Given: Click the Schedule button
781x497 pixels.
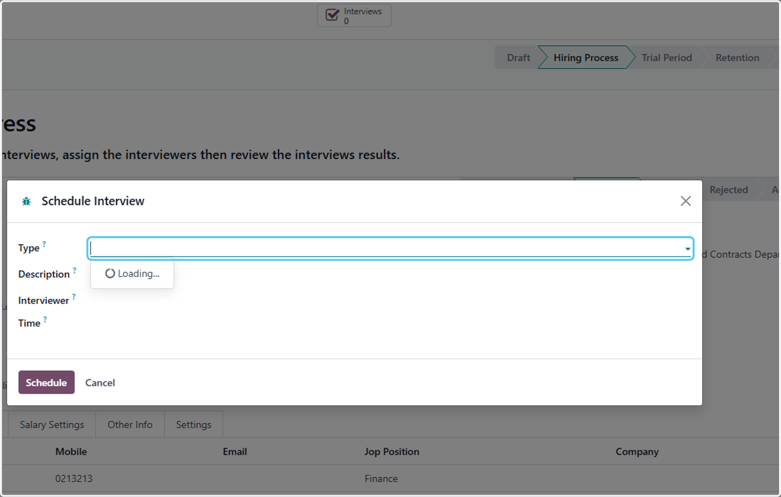Looking at the screenshot, I should click(46, 383).
